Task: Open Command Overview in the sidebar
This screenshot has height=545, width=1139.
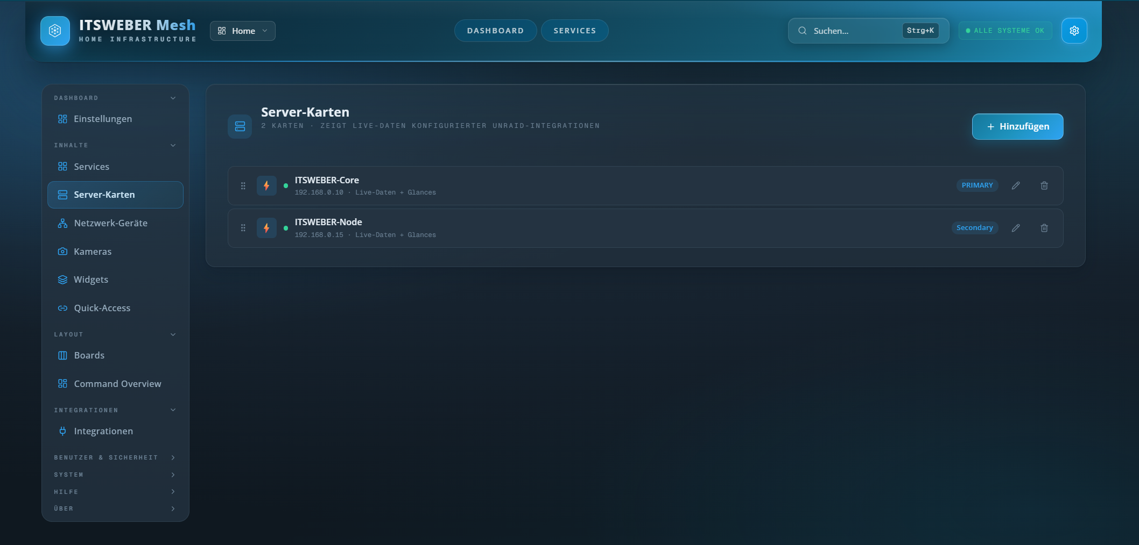Action: pos(115,384)
